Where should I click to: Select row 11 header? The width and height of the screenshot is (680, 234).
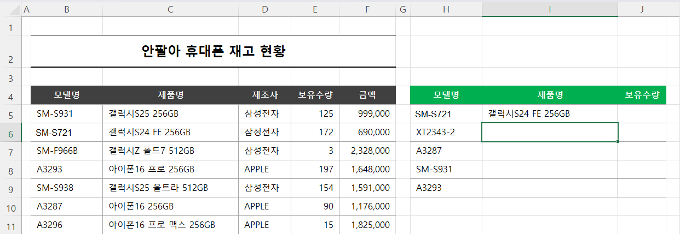[x=11, y=225]
